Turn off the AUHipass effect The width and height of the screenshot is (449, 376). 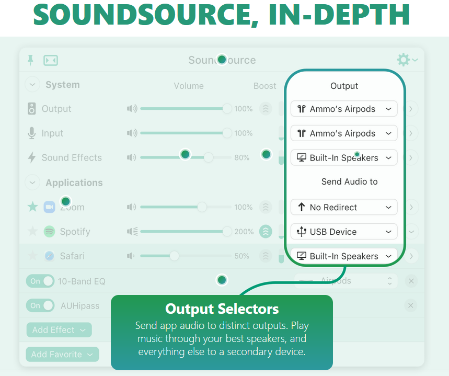[x=40, y=305]
